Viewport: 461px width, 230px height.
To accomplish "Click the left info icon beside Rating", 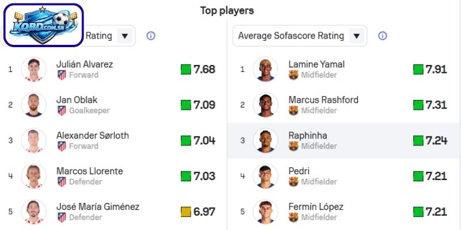I will click(x=151, y=36).
